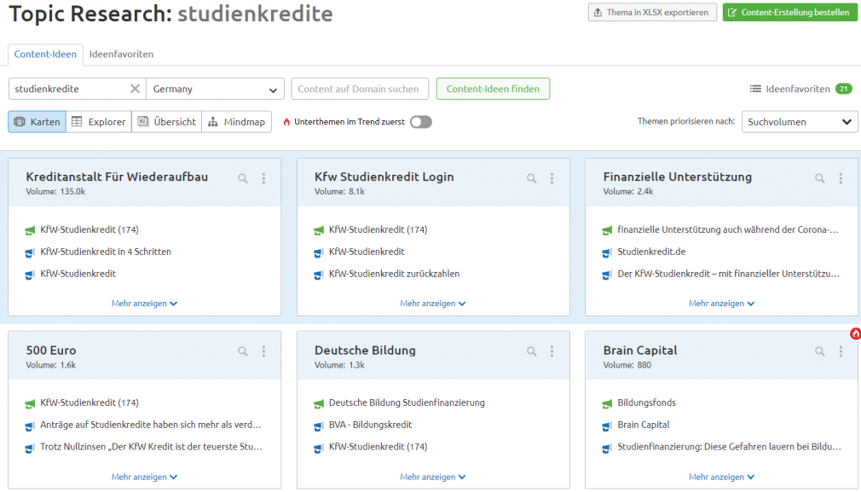Click Content-Ideen finden button
Viewport: 861px width, 492px height.
(x=493, y=89)
